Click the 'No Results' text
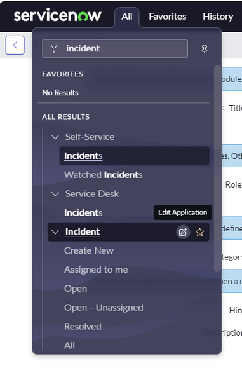 coord(60,93)
